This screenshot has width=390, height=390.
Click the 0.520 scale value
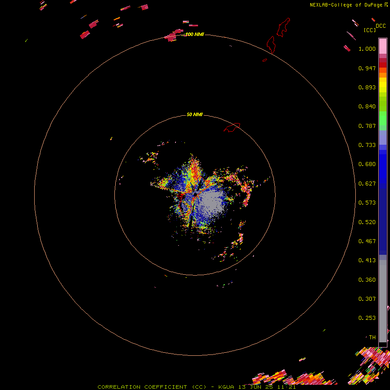coord(367,222)
